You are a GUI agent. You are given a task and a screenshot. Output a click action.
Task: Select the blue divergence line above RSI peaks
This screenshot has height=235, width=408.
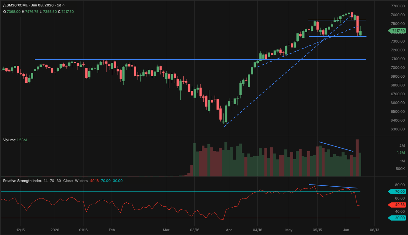click(x=333, y=186)
